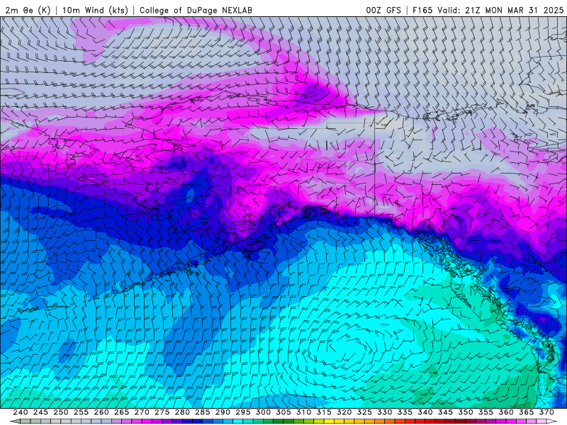Select the 260 legend value
Image resolution: width=567 pixels, height=425 pixels.
(x=101, y=412)
